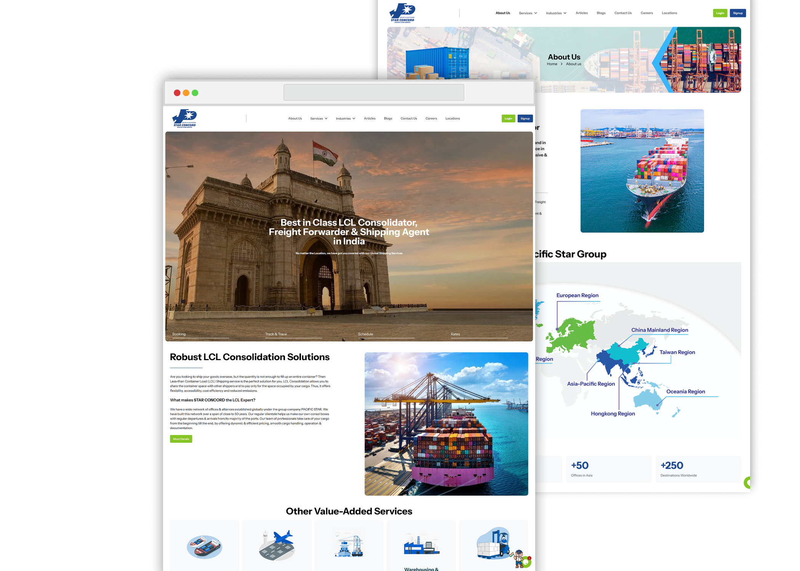Viewport: 800px width, 571px height.
Task: Select the Schedule tab on hero banner
Action: pyautogui.click(x=365, y=334)
